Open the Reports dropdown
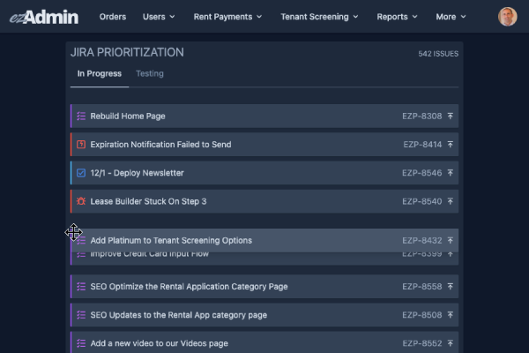The image size is (529, 353). 397,17
